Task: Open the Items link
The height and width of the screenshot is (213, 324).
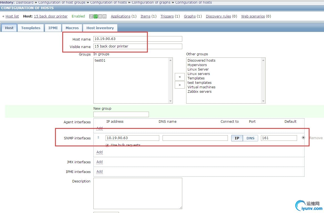Action: (146, 16)
